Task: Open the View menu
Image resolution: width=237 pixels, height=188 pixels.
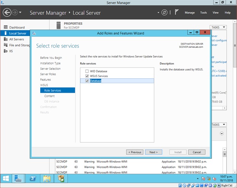Action: pos(215,13)
